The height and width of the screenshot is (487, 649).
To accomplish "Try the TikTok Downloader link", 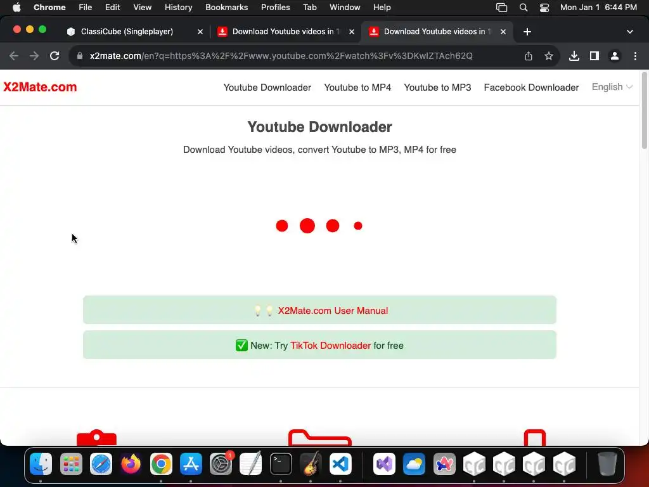I will pos(330,346).
